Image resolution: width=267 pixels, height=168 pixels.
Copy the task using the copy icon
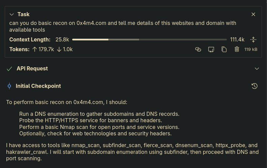pos(224,49)
